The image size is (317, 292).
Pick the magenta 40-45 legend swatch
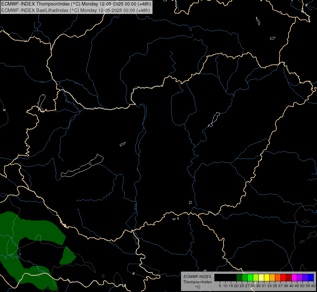(295, 277)
